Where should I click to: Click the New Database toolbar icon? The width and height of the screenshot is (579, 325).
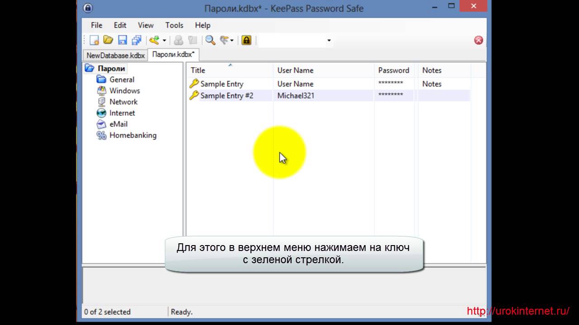click(94, 41)
